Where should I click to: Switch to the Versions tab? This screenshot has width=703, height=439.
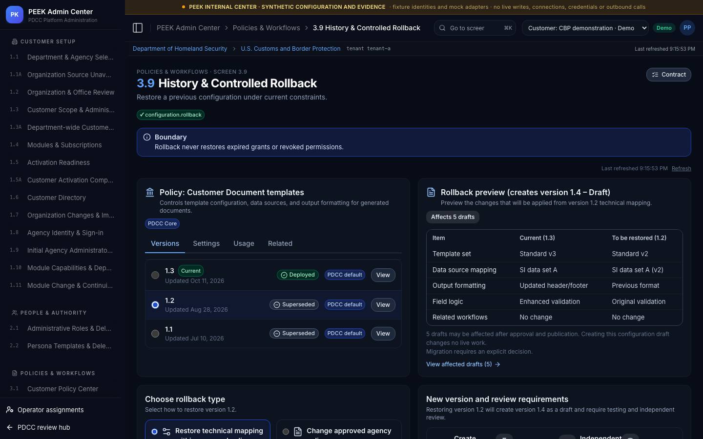point(165,243)
